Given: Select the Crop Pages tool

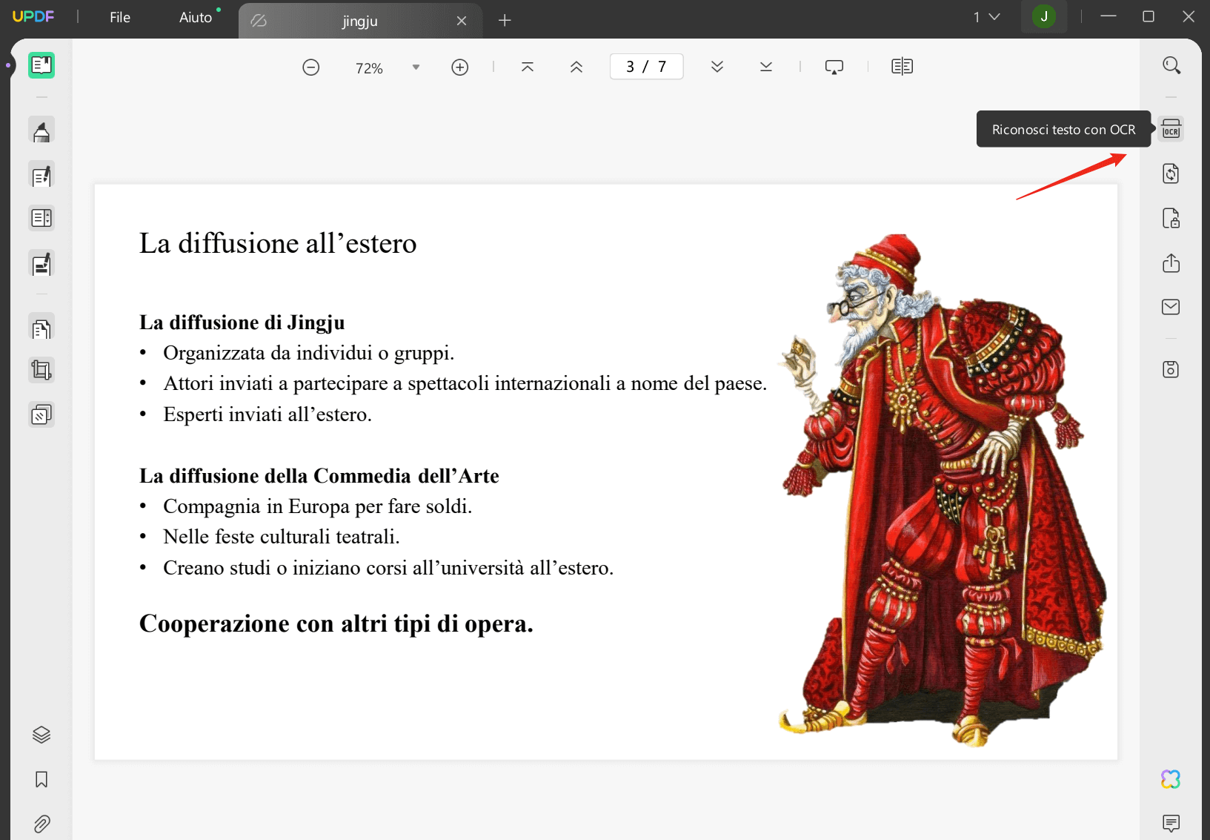Looking at the screenshot, I should pos(41,370).
